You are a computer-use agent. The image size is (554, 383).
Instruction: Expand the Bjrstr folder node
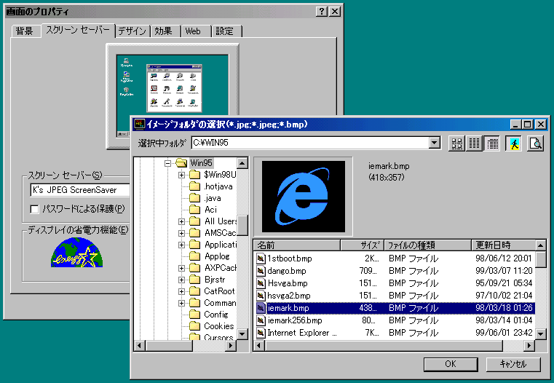coord(181,280)
